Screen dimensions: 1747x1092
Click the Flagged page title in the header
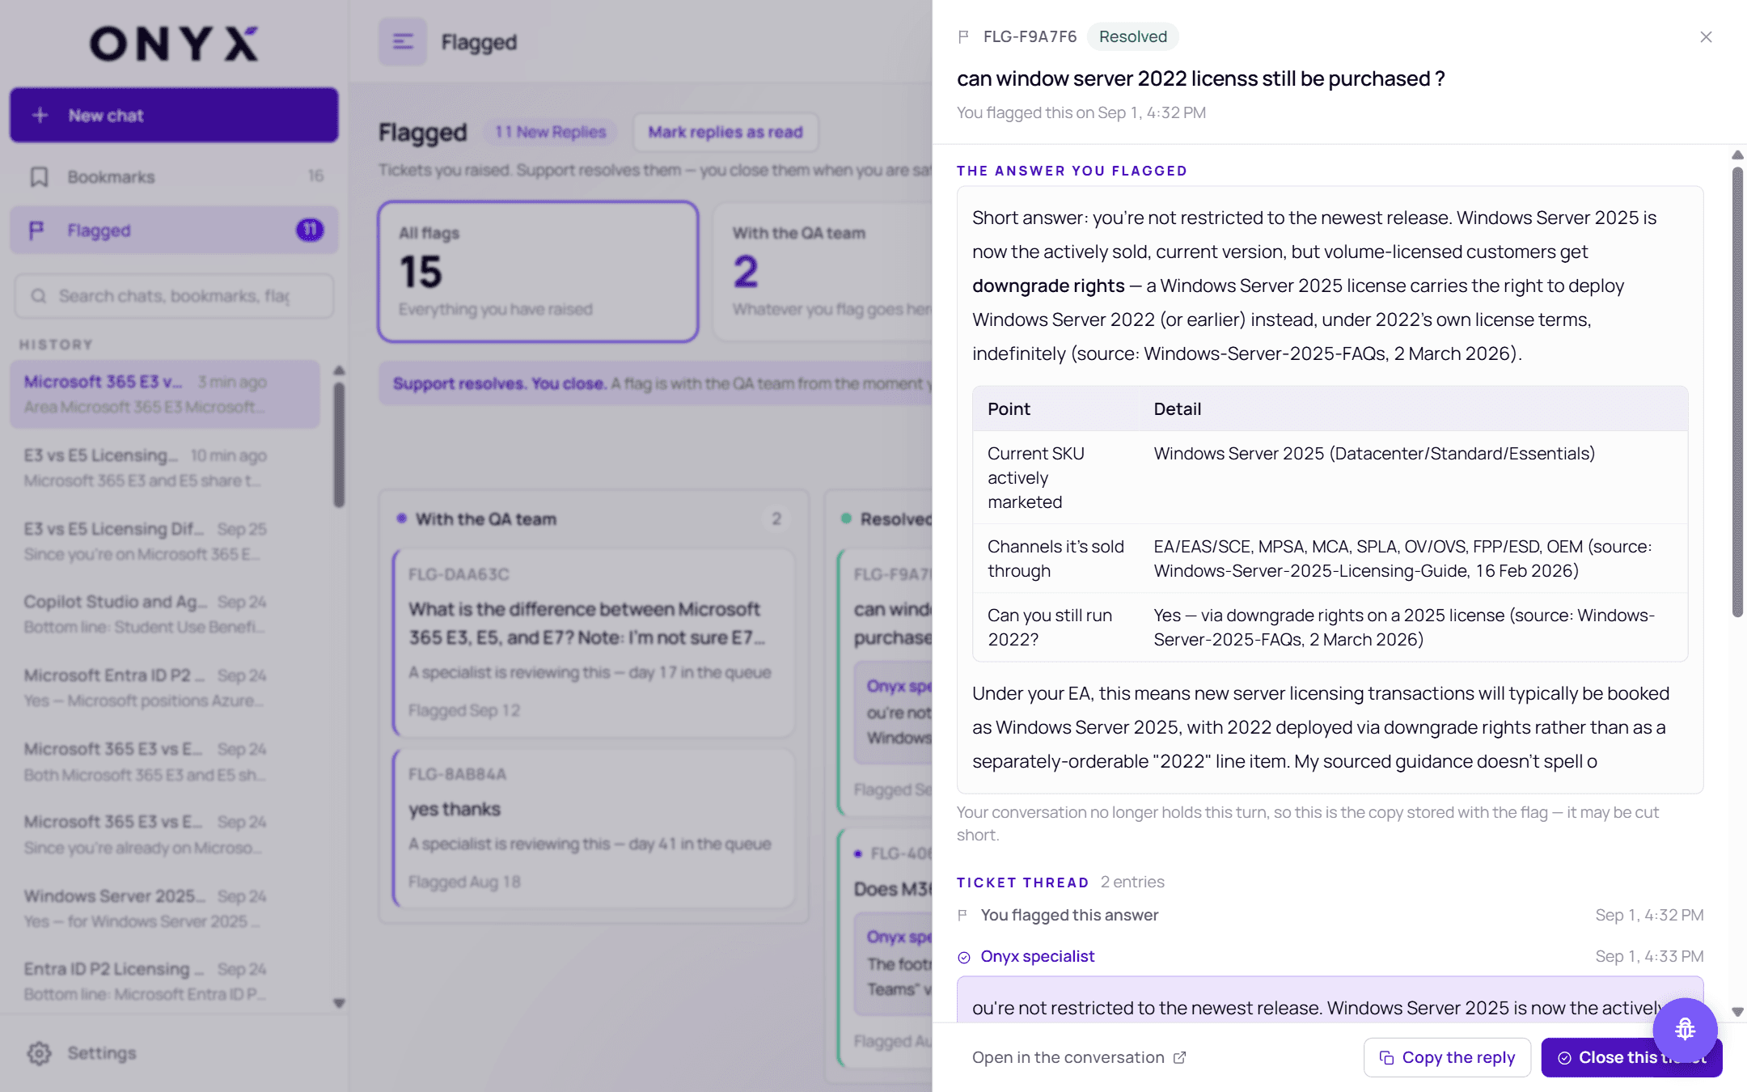tap(479, 42)
